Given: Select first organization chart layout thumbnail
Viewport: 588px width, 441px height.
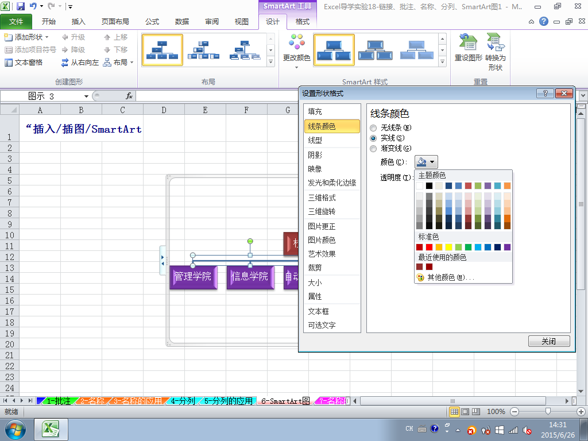Looking at the screenshot, I should click(x=163, y=50).
